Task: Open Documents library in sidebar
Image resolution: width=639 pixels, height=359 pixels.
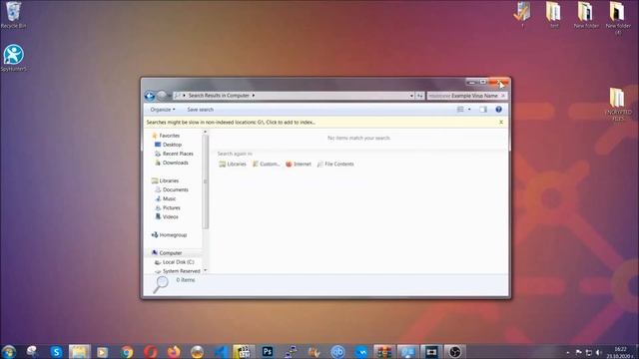Action: point(171,189)
